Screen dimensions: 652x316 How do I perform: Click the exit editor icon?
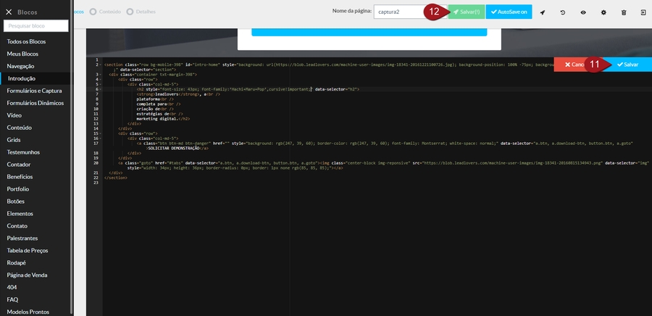pyautogui.click(x=643, y=12)
